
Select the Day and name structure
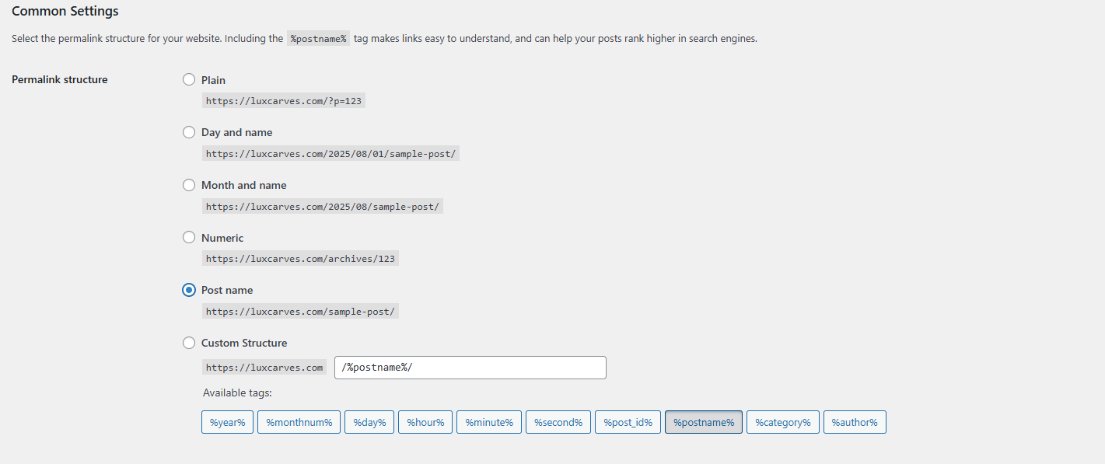tap(189, 132)
